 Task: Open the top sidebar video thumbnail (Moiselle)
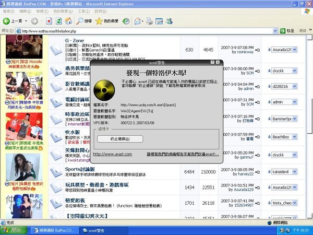(24, 47)
